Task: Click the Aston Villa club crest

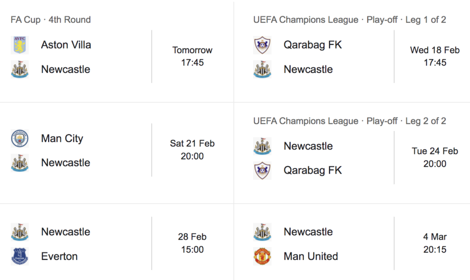Action: tap(20, 45)
